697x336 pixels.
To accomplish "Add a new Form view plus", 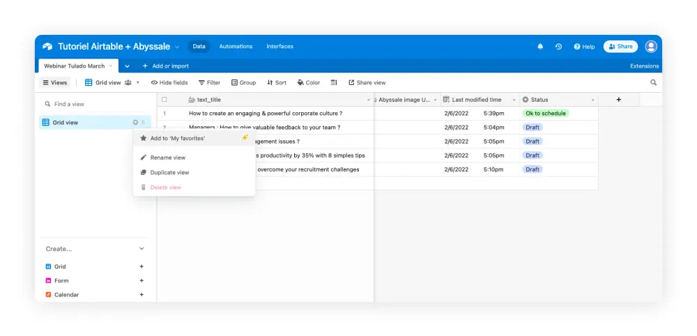I will [x=141, y=281].
